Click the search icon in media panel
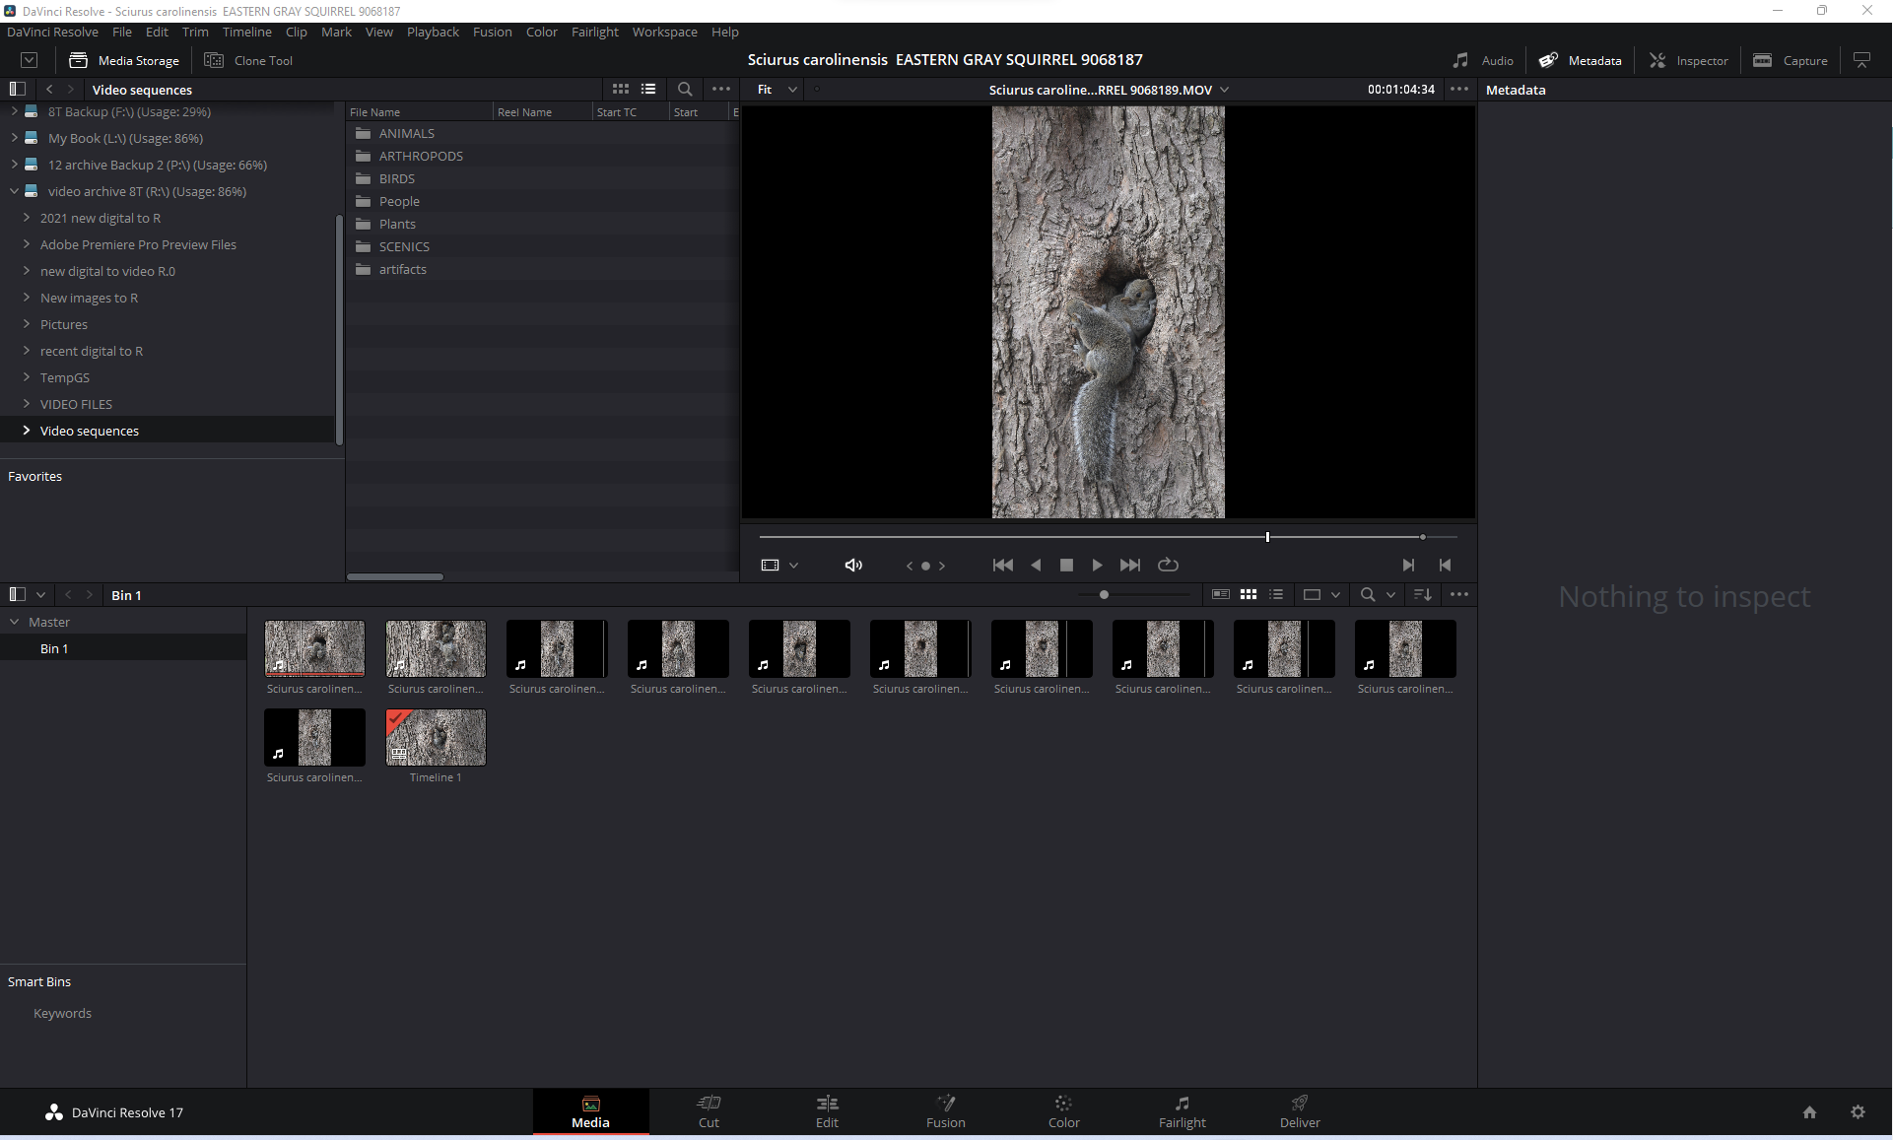The height and width of the screenshot is (1140, 1893). click(x=684, y=90)
